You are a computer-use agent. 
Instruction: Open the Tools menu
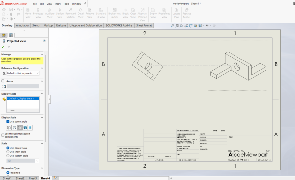66,4
